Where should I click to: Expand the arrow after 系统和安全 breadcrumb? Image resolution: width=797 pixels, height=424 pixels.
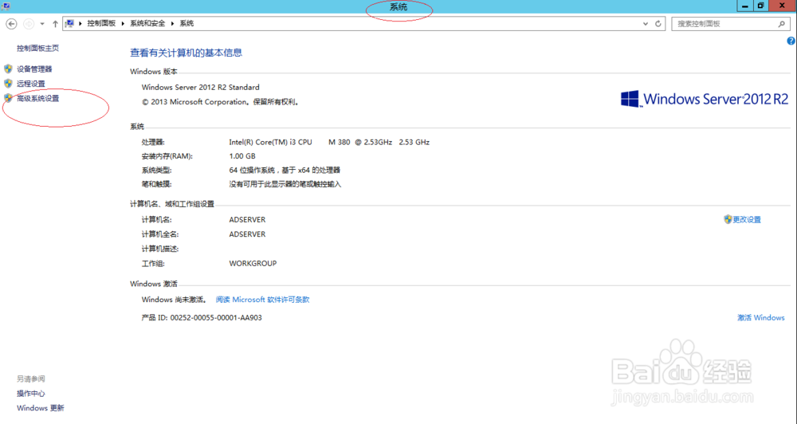(172, 23)
